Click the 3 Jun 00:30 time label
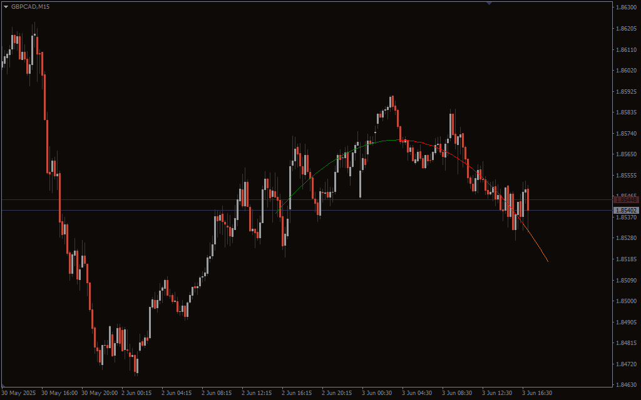Image resolution: width=641 pixels, height=400 pixels. [x=377, y=393]
